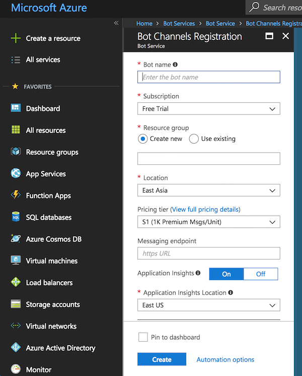Click the Monitor gauge icon
The height and width of the screenshot is (376, 302).
point(16,369)
